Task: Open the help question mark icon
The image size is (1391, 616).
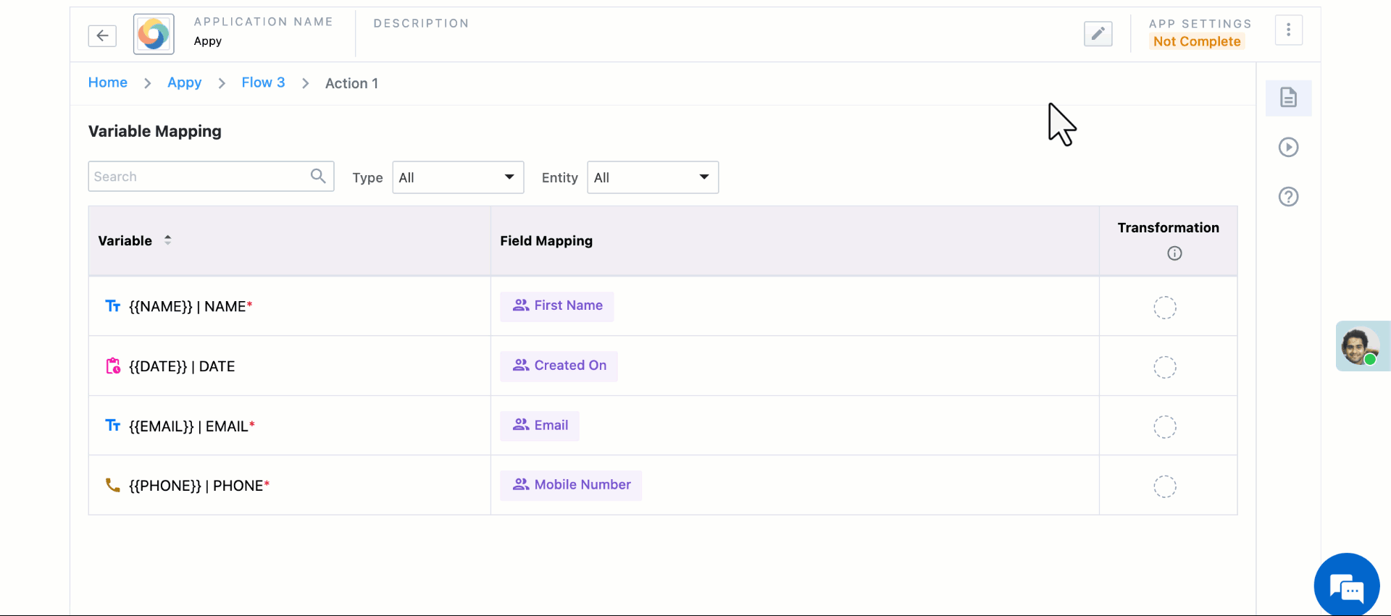Action: (x=1288, y=197)
